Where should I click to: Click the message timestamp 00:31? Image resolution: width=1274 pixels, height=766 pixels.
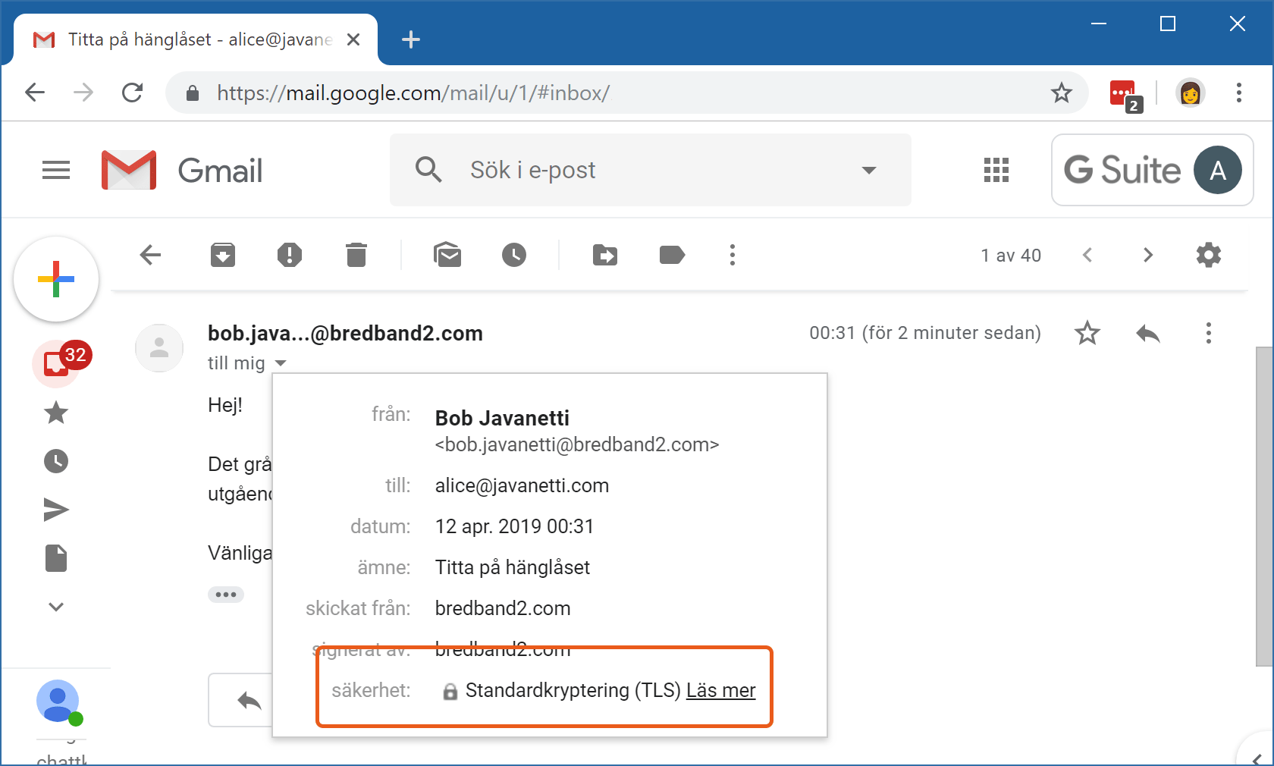click(x=925, y=333)
